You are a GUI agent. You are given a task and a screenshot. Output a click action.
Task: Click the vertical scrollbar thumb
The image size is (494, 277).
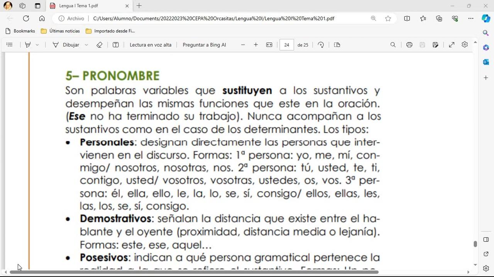coord(475,244)
